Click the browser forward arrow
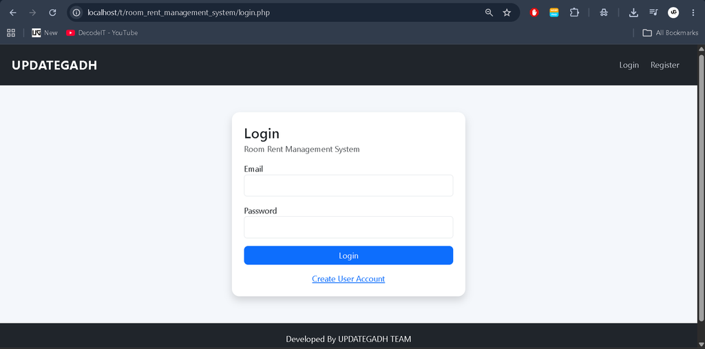This screenshot has height=349, width=705. (x=32, y=12)
